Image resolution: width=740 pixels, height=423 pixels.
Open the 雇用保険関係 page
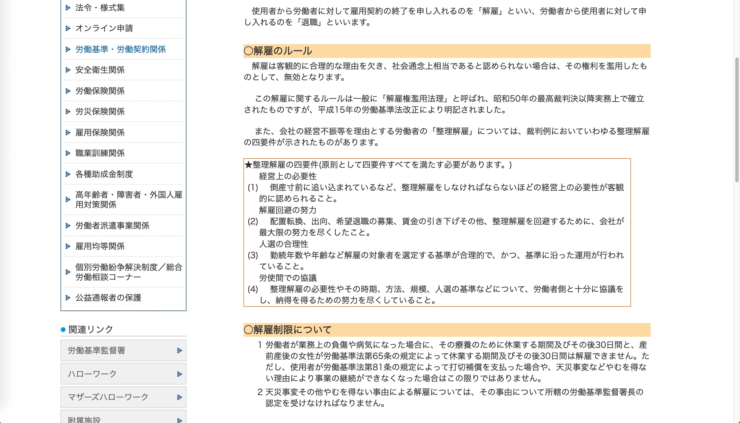tap(100, 132)
